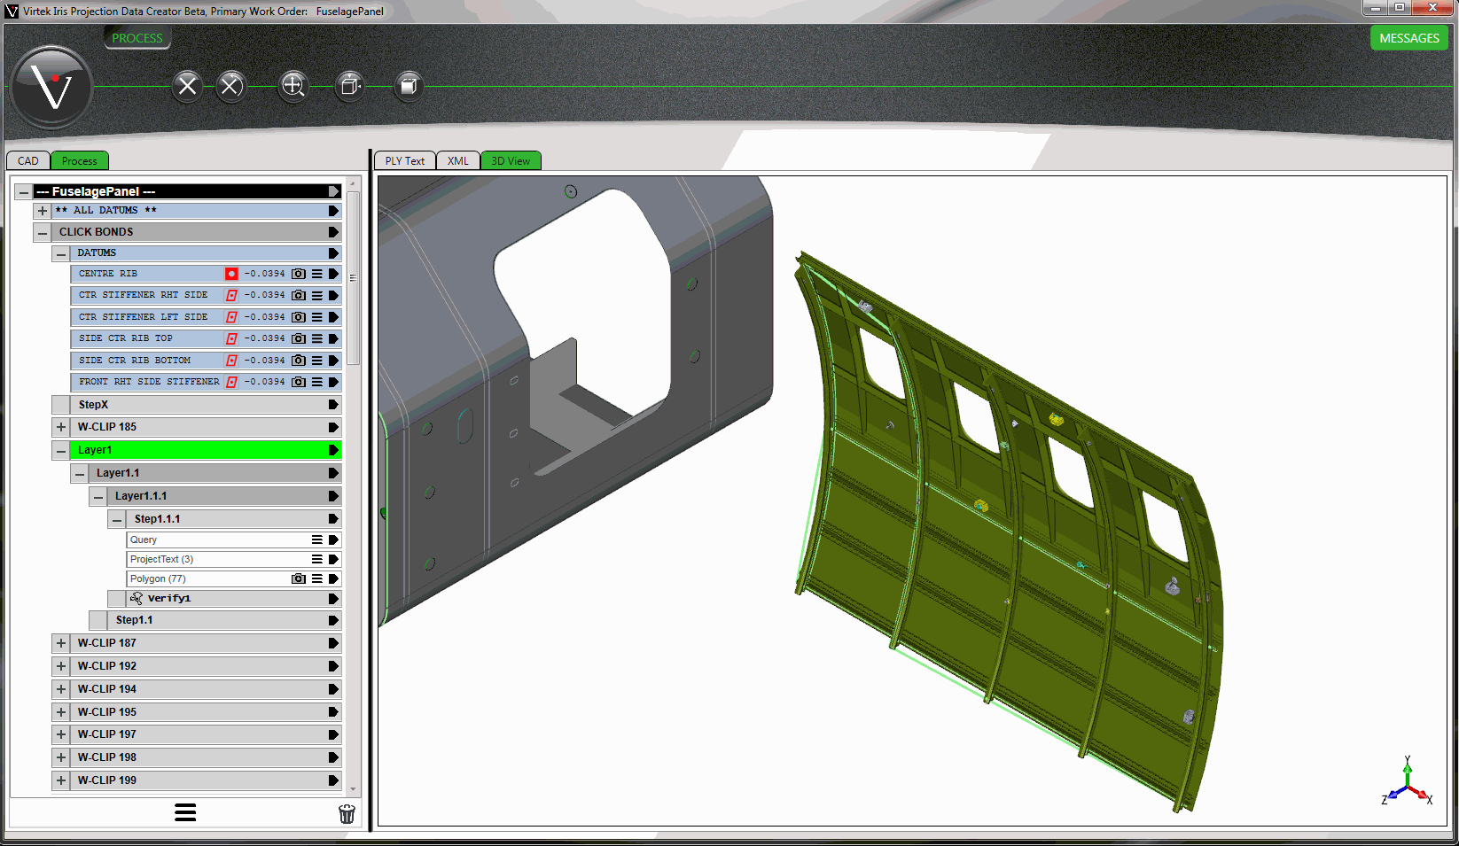Open list menu icon on CTR STIFFENER RHT SIDE
Viewport: 1459px width, 846px height.
pos(317,295)
